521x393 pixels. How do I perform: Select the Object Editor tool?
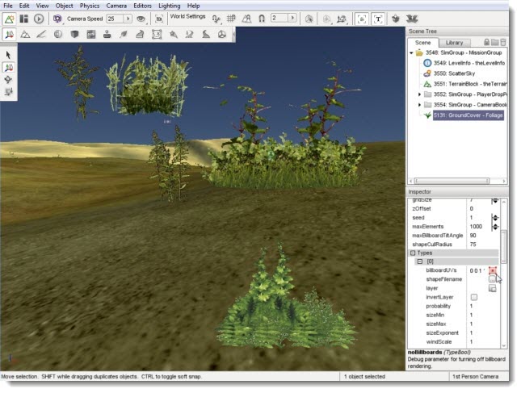[x=10, y=34]
